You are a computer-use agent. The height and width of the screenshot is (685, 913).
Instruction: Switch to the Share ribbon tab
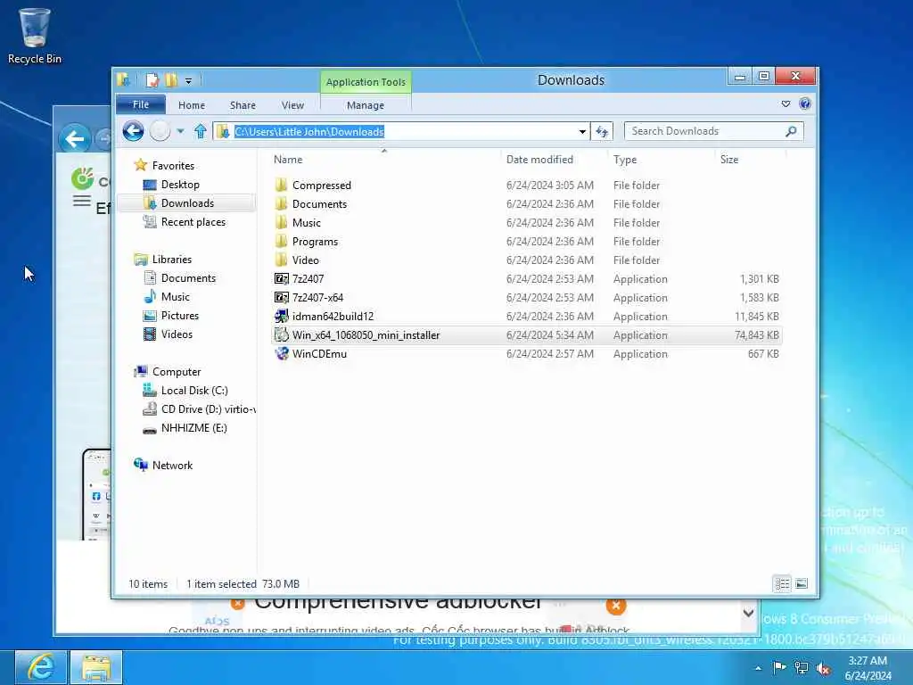(243, 105)
